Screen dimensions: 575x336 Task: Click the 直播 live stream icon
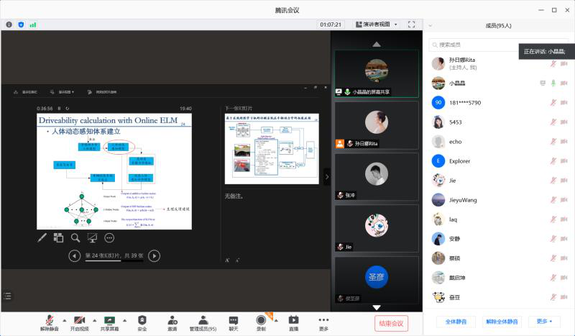click(x=293, y=319)
